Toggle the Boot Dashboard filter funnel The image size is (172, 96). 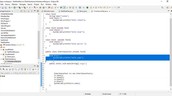pos(30,69)
